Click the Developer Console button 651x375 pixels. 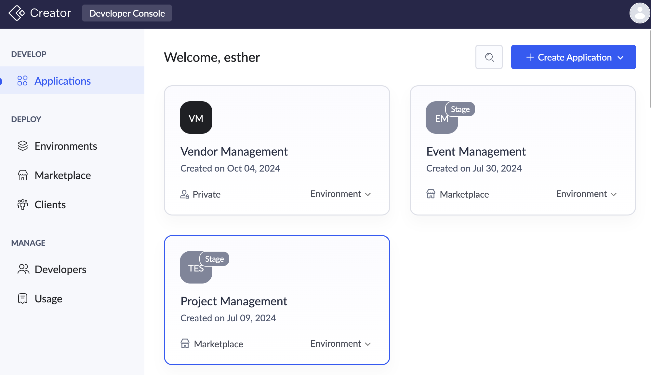[127, 13]
